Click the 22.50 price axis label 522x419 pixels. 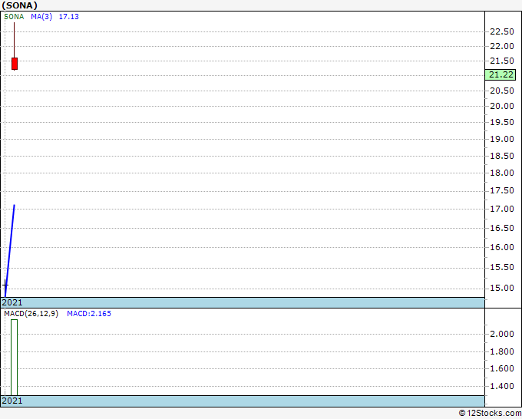point(502,31)
